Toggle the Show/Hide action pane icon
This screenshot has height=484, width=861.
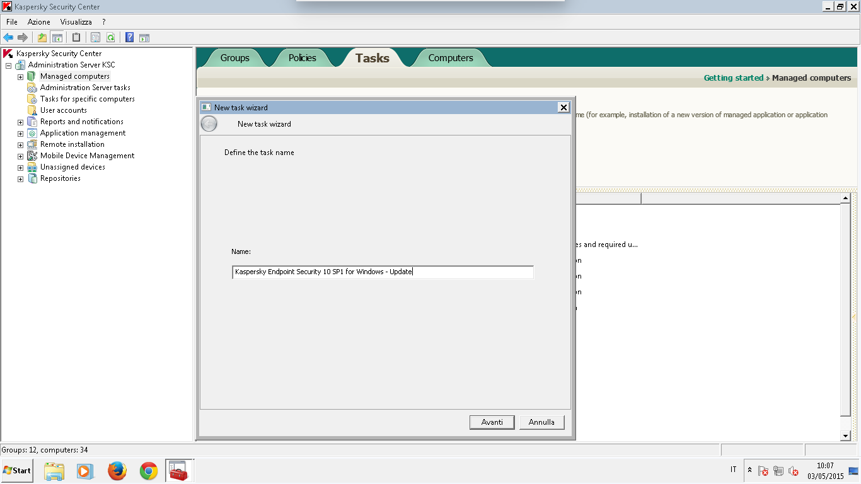point(144,37)
